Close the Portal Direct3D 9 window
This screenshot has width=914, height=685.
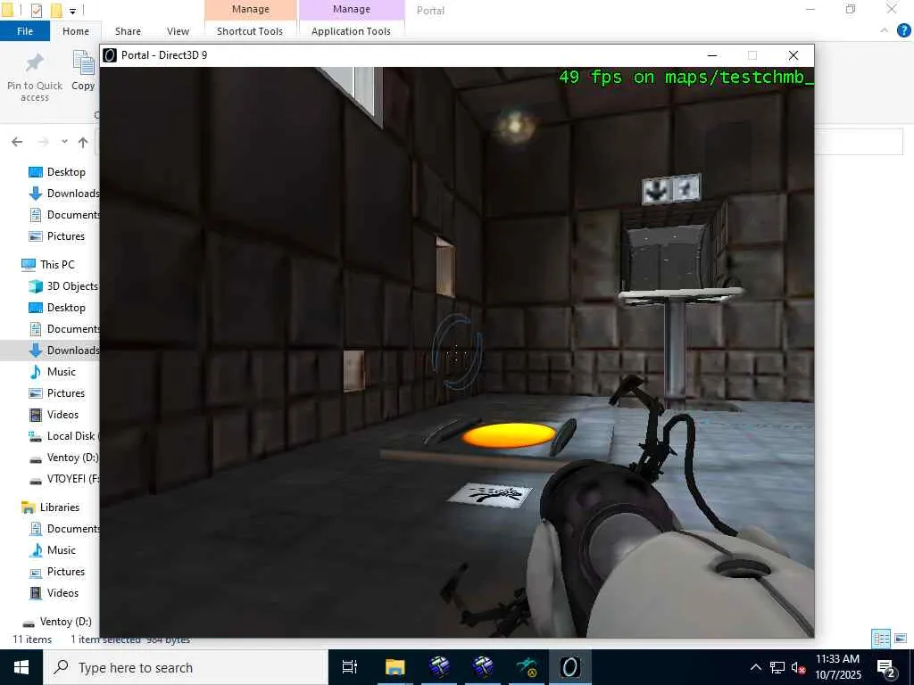click(x=793, y=55)
